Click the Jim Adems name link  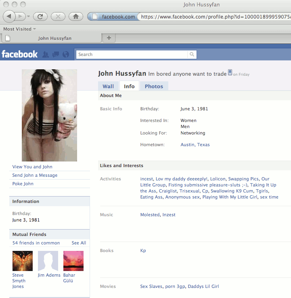[x=49, y=275]
